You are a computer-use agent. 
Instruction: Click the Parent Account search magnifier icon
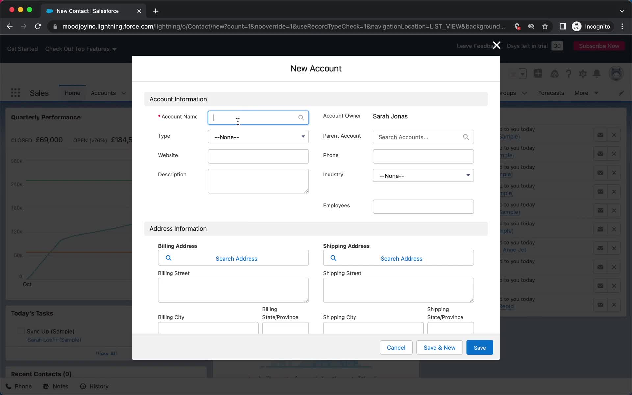tap(466, 137)
